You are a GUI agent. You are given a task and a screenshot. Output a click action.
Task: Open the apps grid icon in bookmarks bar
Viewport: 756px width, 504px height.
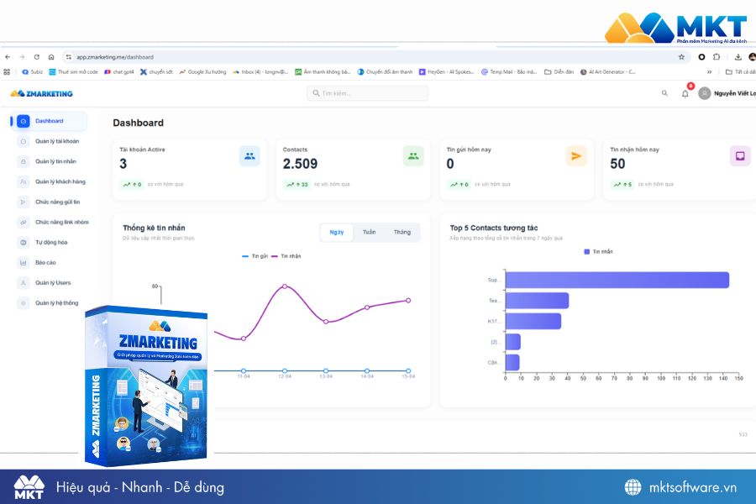[x=7, y=72]
